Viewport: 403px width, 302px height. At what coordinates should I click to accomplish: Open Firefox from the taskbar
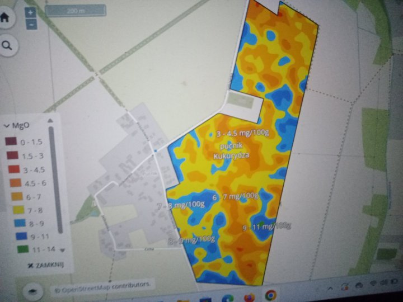[x=249, y=297]
